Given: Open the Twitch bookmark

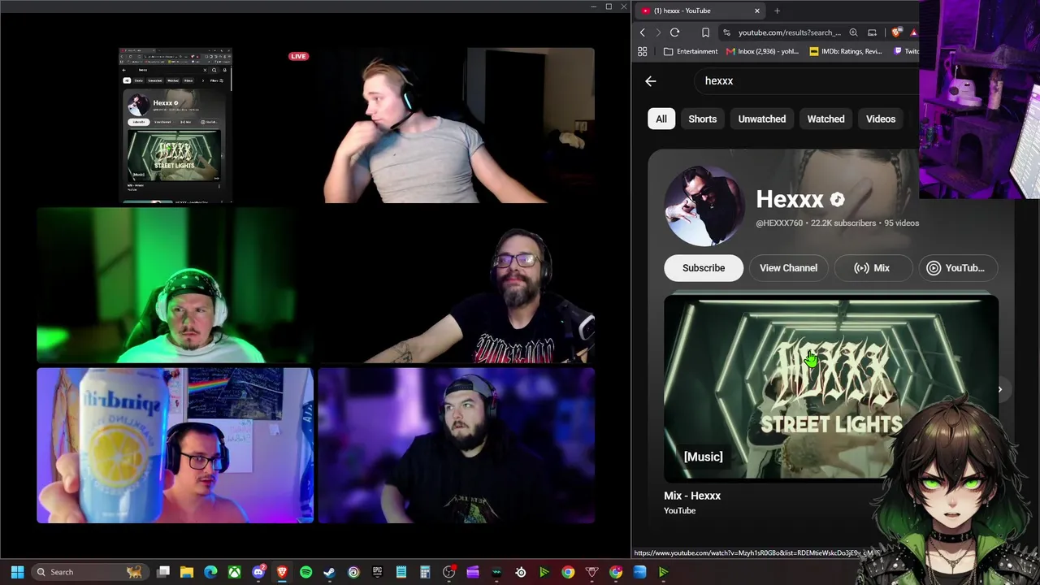Looking at the screenshot, I should tap(906, 51).
